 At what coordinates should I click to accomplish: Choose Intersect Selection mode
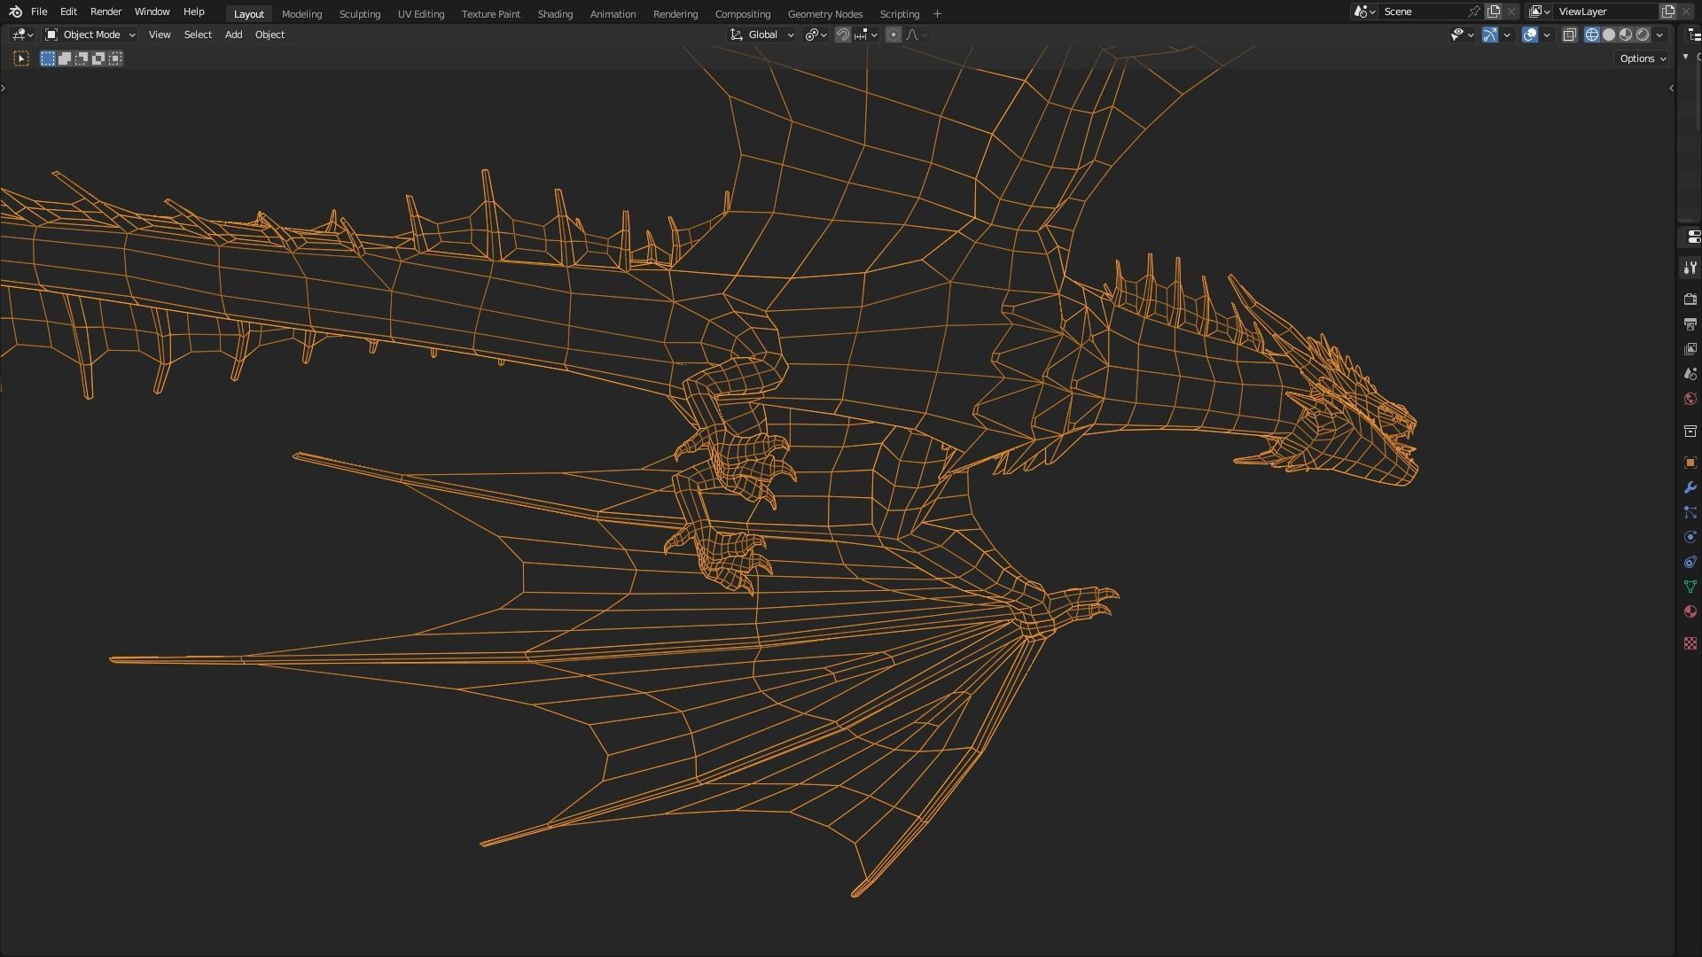(x=115, y=58)
